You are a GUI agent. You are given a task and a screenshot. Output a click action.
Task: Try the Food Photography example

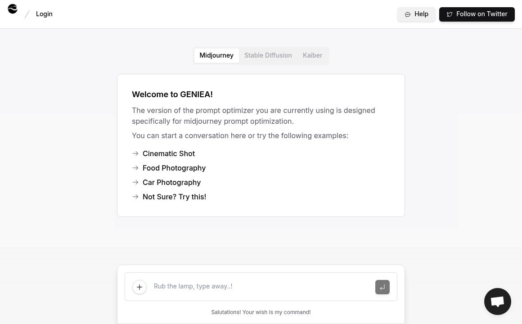pos(174,168)
